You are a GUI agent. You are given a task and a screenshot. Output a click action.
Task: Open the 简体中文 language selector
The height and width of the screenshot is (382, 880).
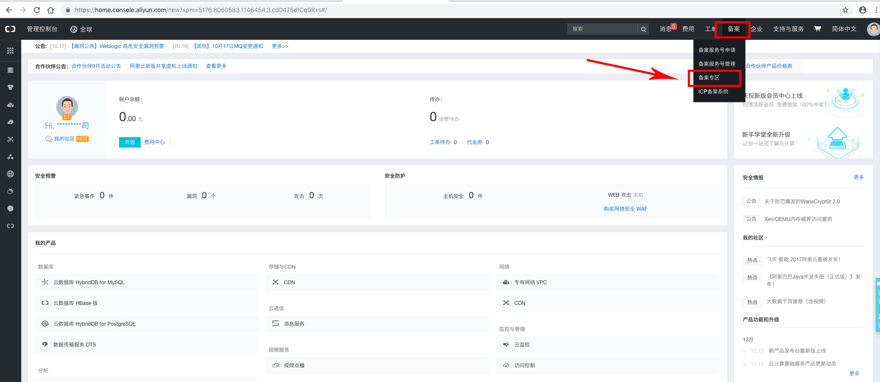click(844, 29)
